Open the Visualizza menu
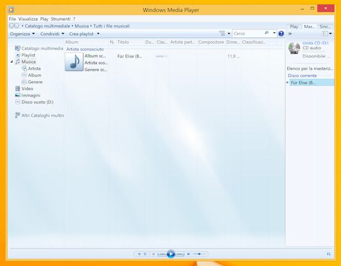The height and width of the screenshot is (266, 341). pos(28,19)
